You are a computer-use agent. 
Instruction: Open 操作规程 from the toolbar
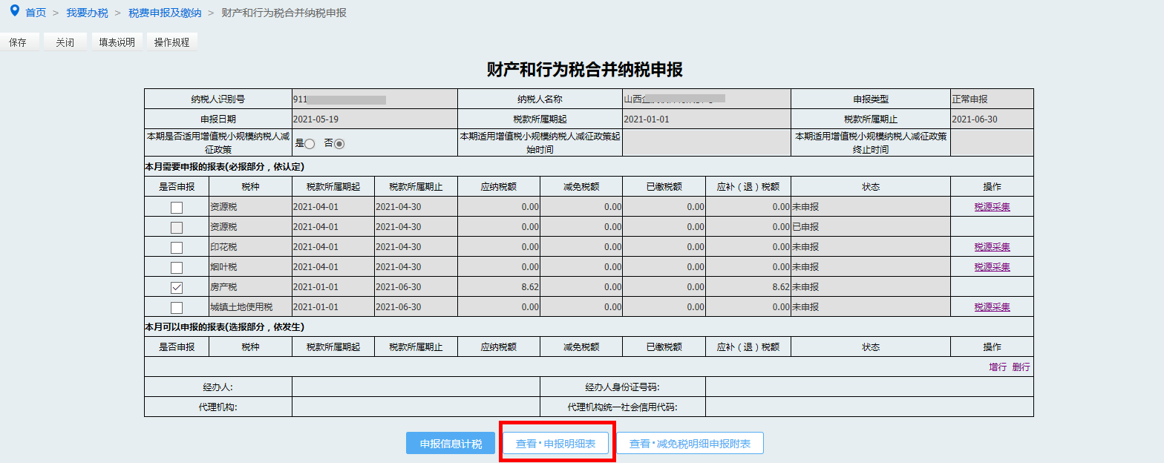click(171, 42)
